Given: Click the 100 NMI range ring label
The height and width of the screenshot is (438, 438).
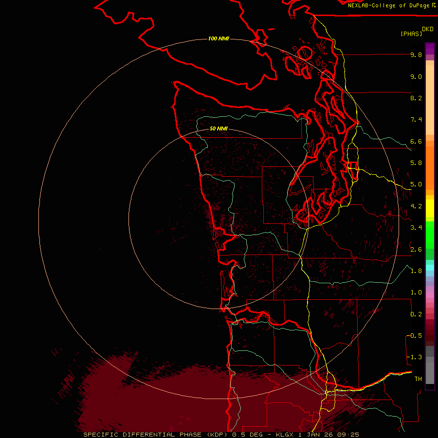Looking at the screenshot, I should [x=219, y=38].
